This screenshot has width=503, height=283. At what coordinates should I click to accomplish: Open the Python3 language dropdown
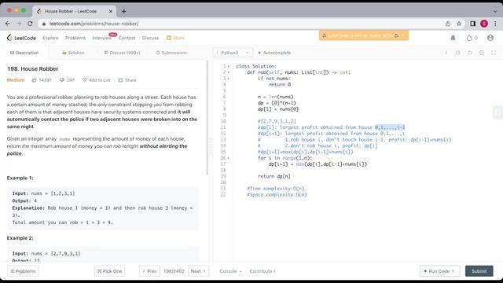(233, 53)
